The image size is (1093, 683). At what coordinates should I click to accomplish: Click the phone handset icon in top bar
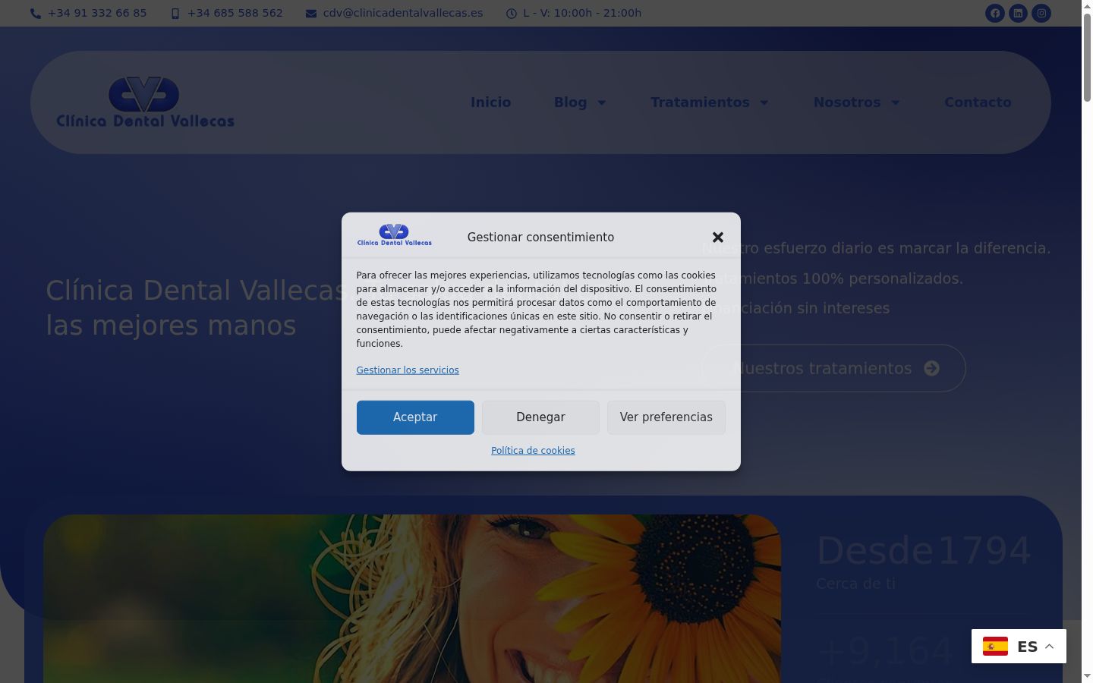tap(36, 14)
